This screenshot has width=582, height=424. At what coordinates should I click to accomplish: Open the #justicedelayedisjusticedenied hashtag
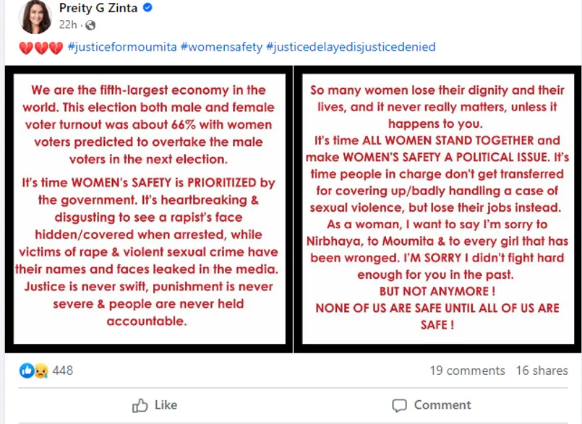[x=351, y=48]
